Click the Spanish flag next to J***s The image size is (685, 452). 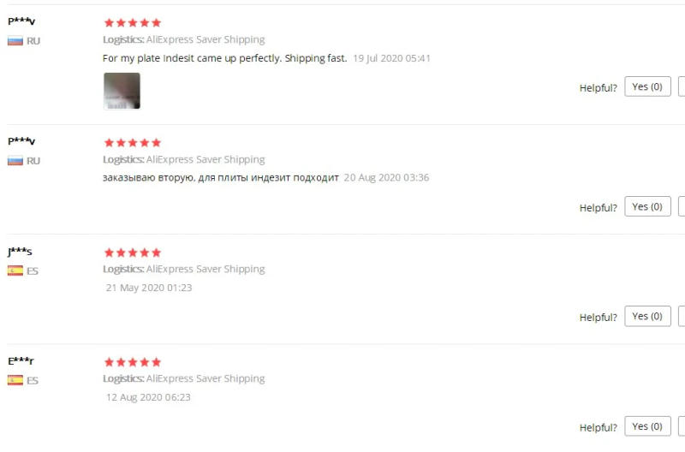pos(15,271)
